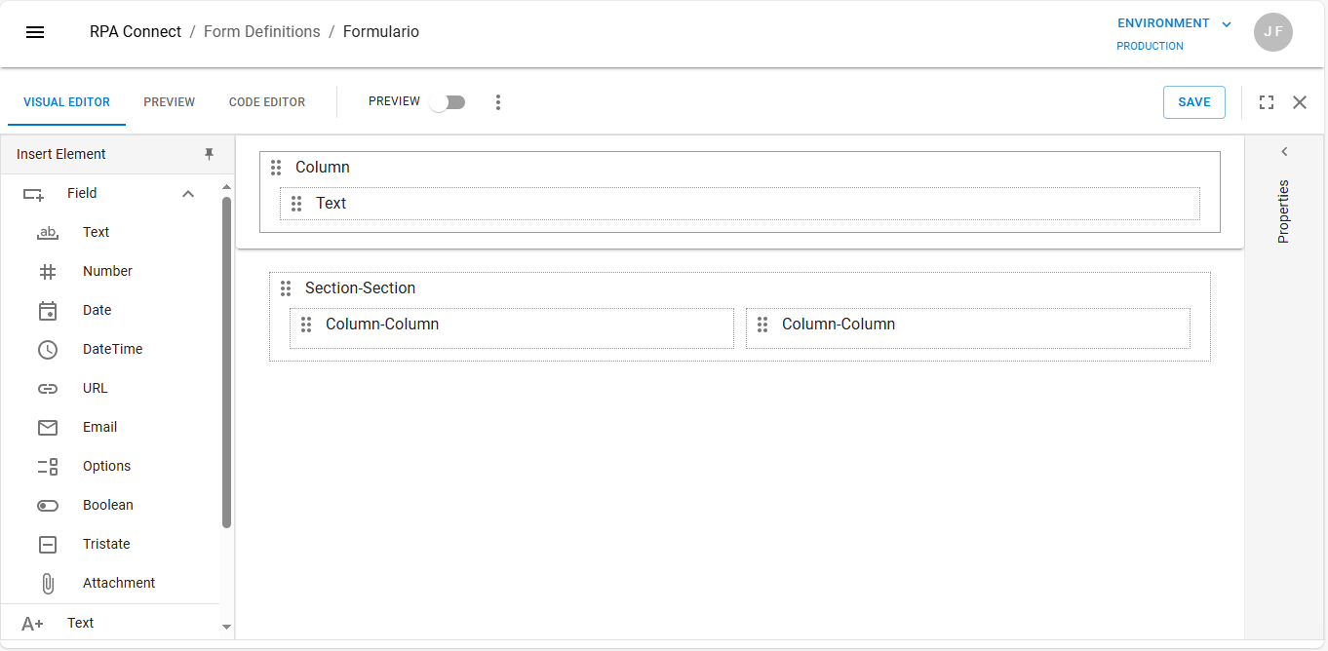Open the three-dot more options menu
The height and width of the screenshot is (651, 1328).
[498, 102]
